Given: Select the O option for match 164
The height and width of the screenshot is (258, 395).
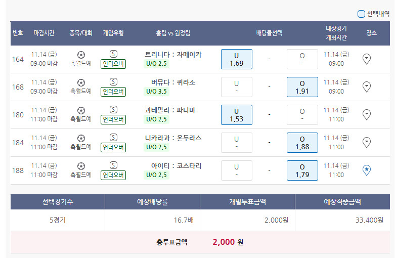Looking at the screenshot, I should point(302,59).
